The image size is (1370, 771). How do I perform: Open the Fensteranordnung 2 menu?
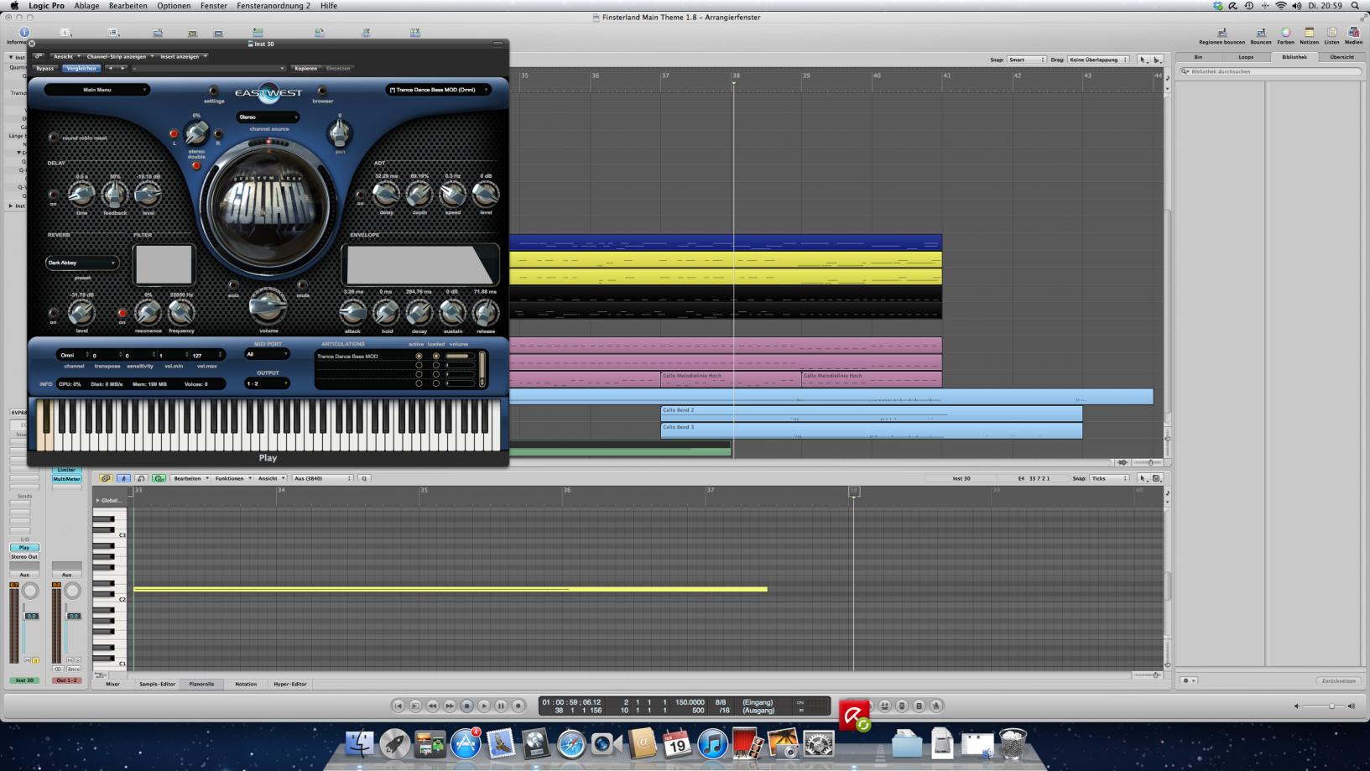coord(273,6)
